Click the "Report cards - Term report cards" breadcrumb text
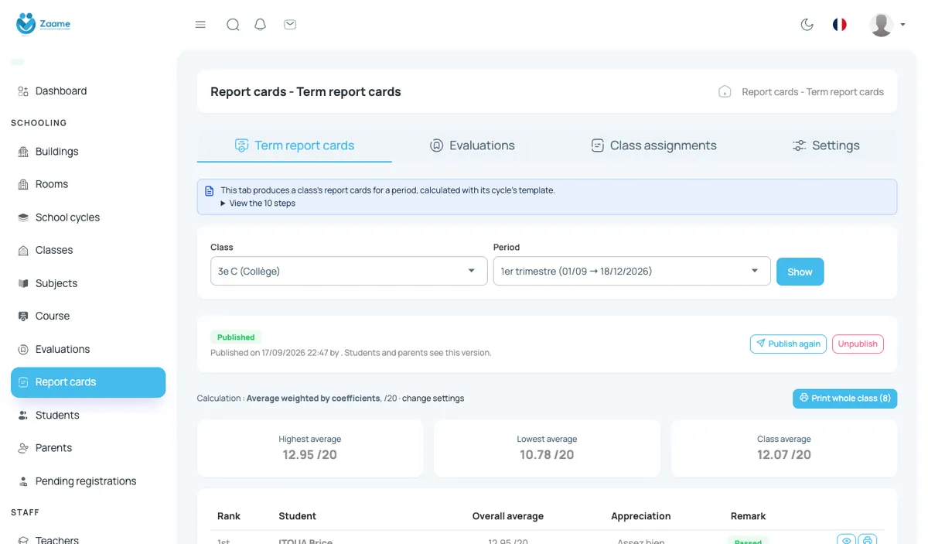 (x=813, y=92)
